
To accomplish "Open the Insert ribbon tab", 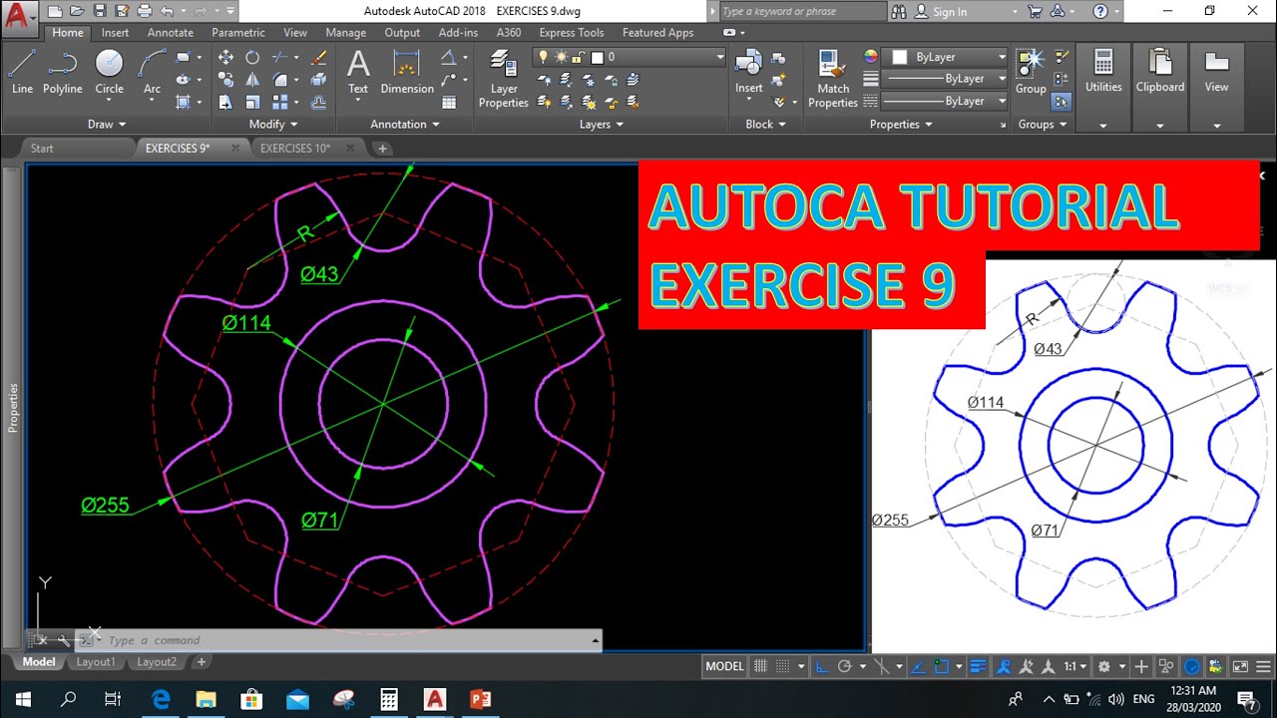I will point(115,33).
